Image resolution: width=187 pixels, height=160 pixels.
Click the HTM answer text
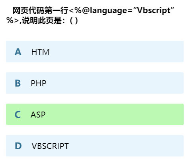click(40, 52)
